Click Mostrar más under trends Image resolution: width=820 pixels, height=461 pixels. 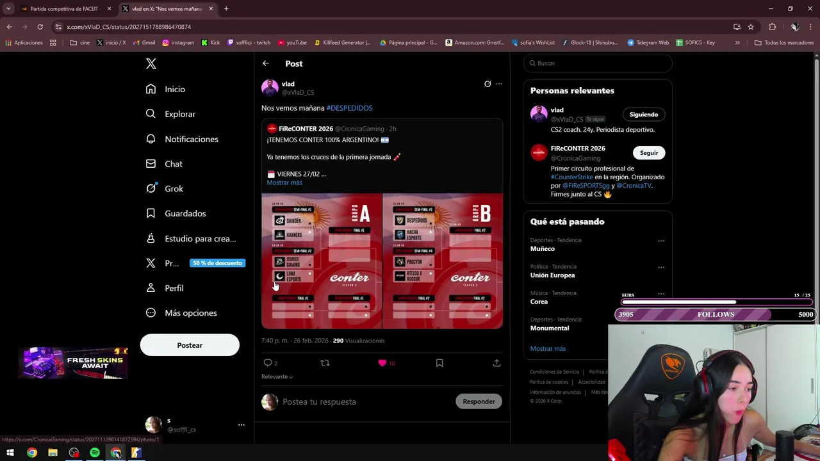point(548,349)
